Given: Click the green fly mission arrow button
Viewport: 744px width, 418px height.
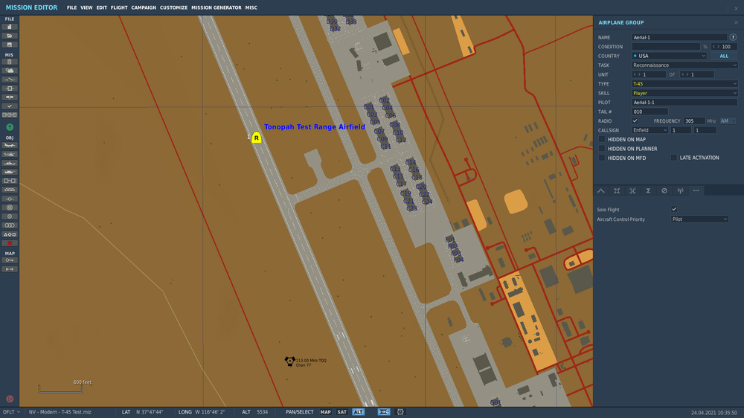Looking at the screenshot, I should (10, 127).
